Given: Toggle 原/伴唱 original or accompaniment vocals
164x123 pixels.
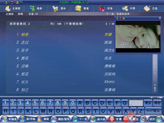Looking at the screenshot, I should pyautogui.click(x=28, y=119).
